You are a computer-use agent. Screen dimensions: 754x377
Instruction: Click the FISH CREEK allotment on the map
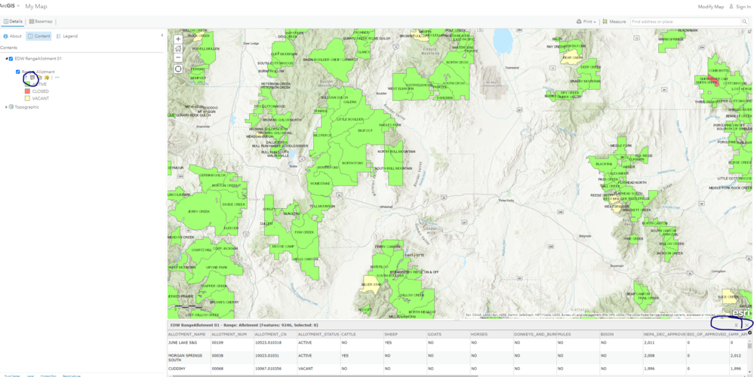304,232
